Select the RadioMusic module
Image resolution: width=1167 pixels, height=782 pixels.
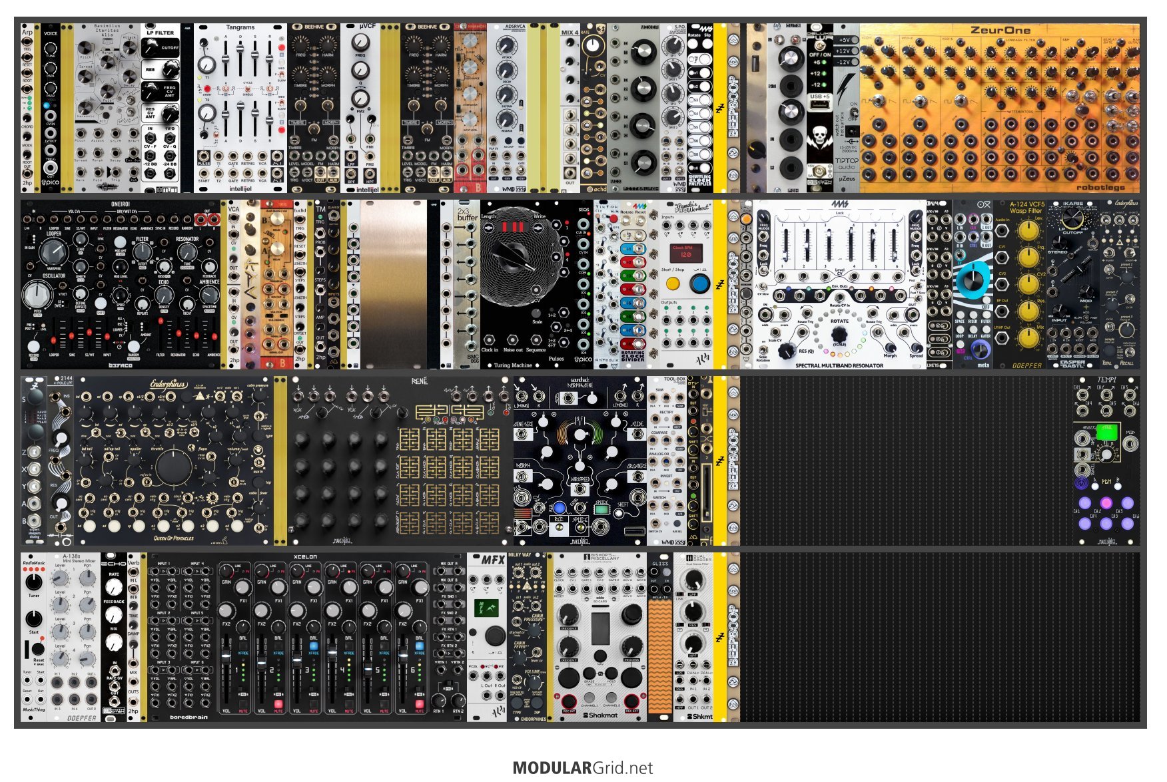(x=34, y=637)
